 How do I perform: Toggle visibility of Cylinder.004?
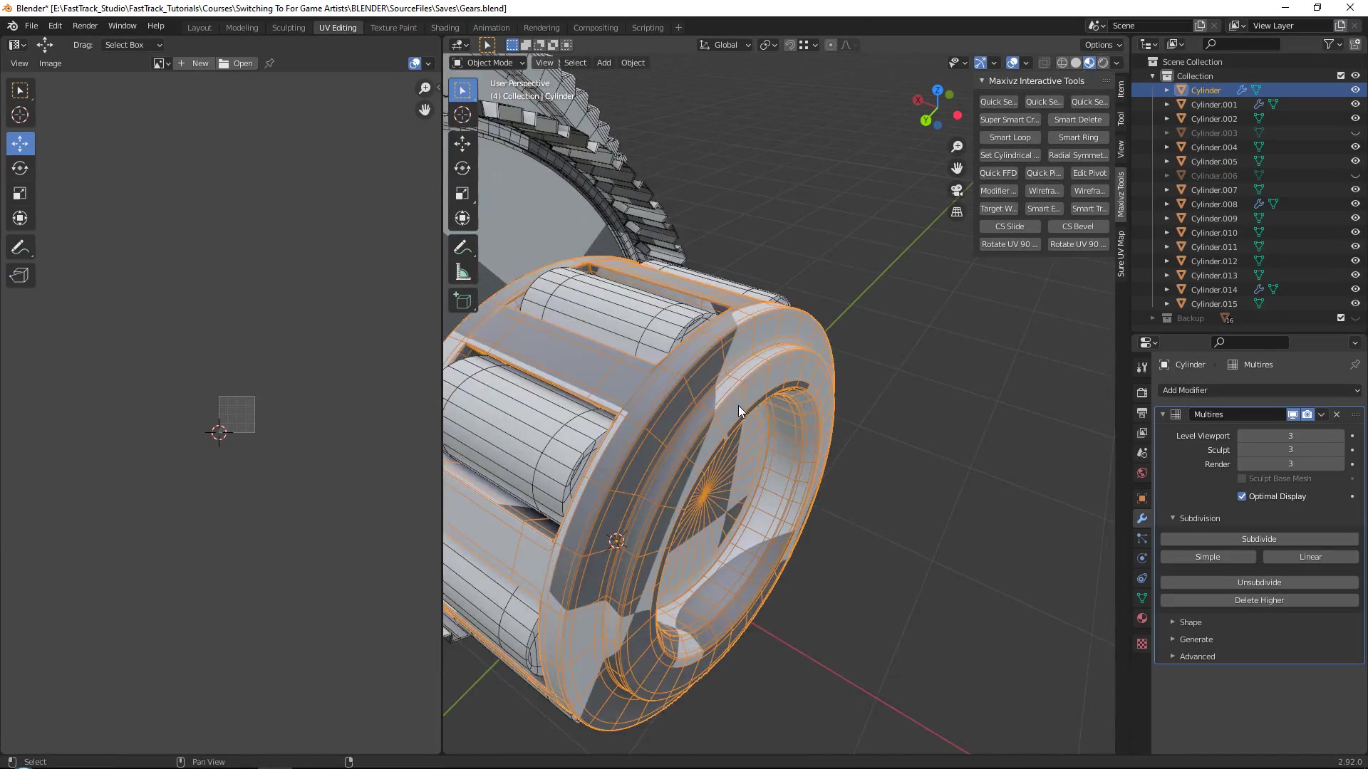(1355, 147)
